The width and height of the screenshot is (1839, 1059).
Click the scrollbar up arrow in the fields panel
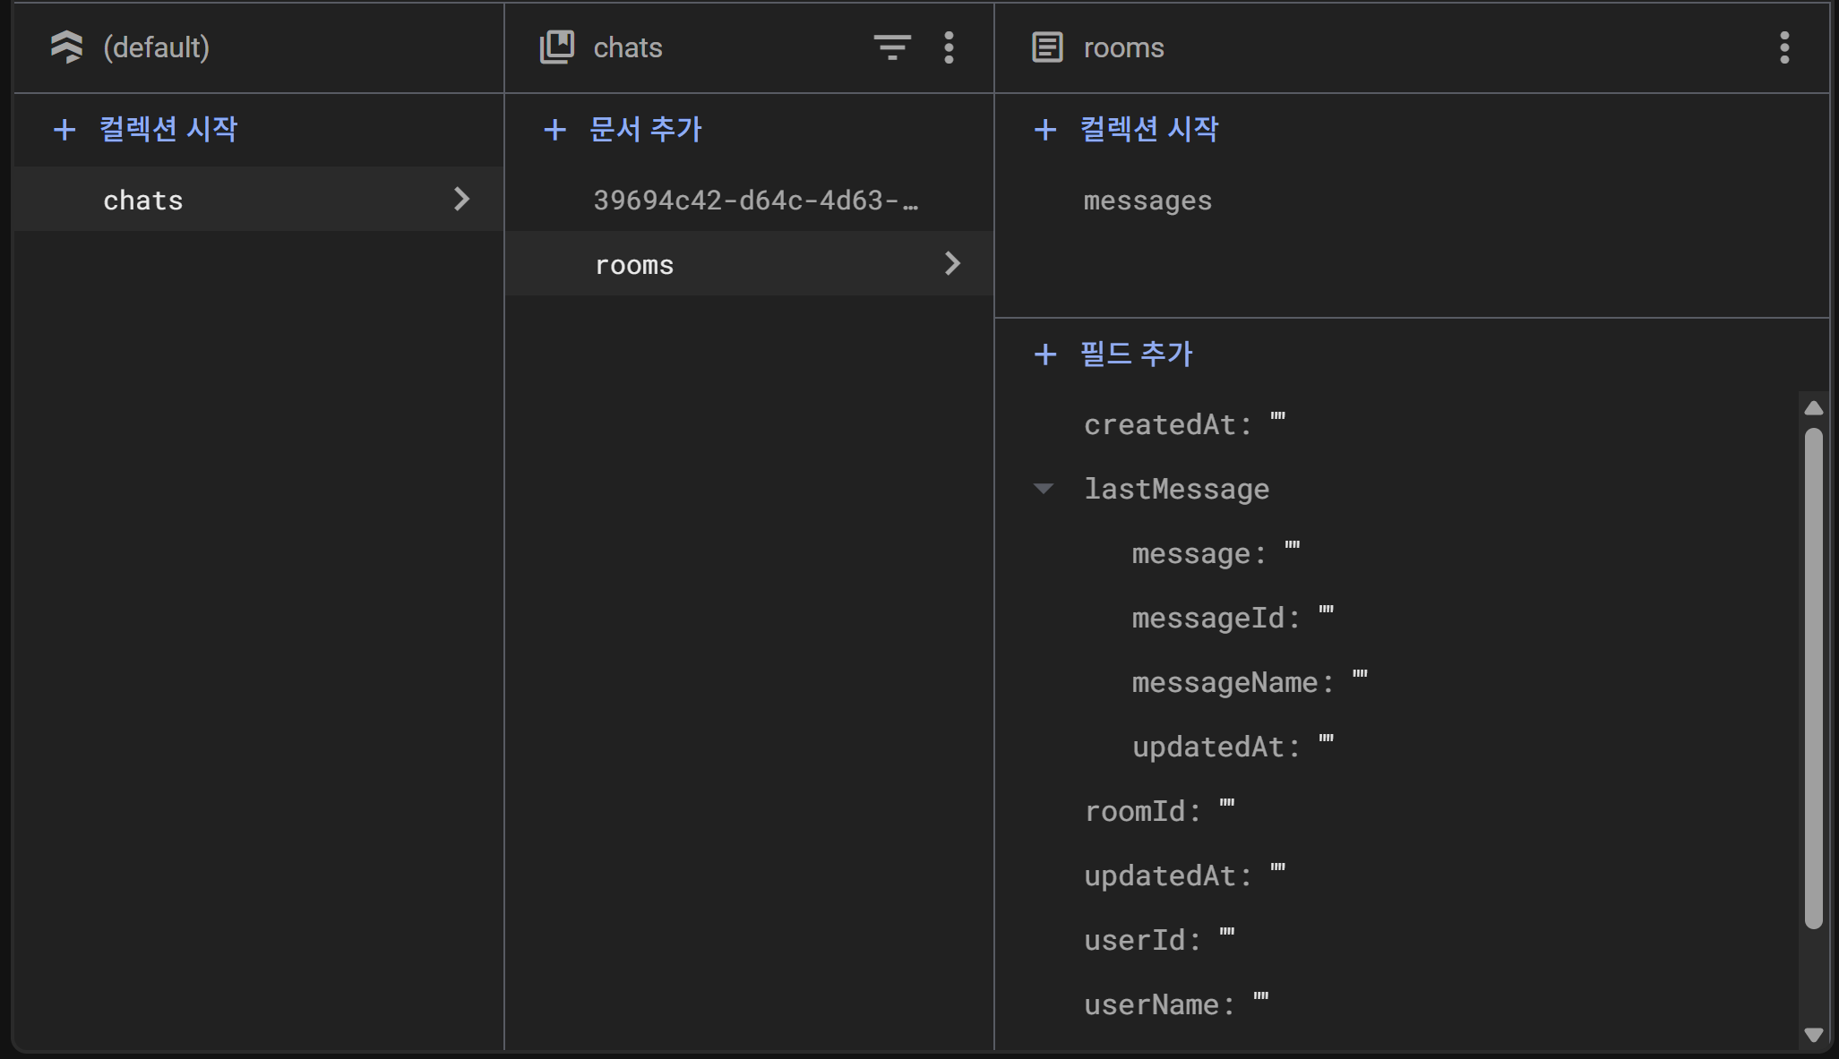(x=1813, y=408)
